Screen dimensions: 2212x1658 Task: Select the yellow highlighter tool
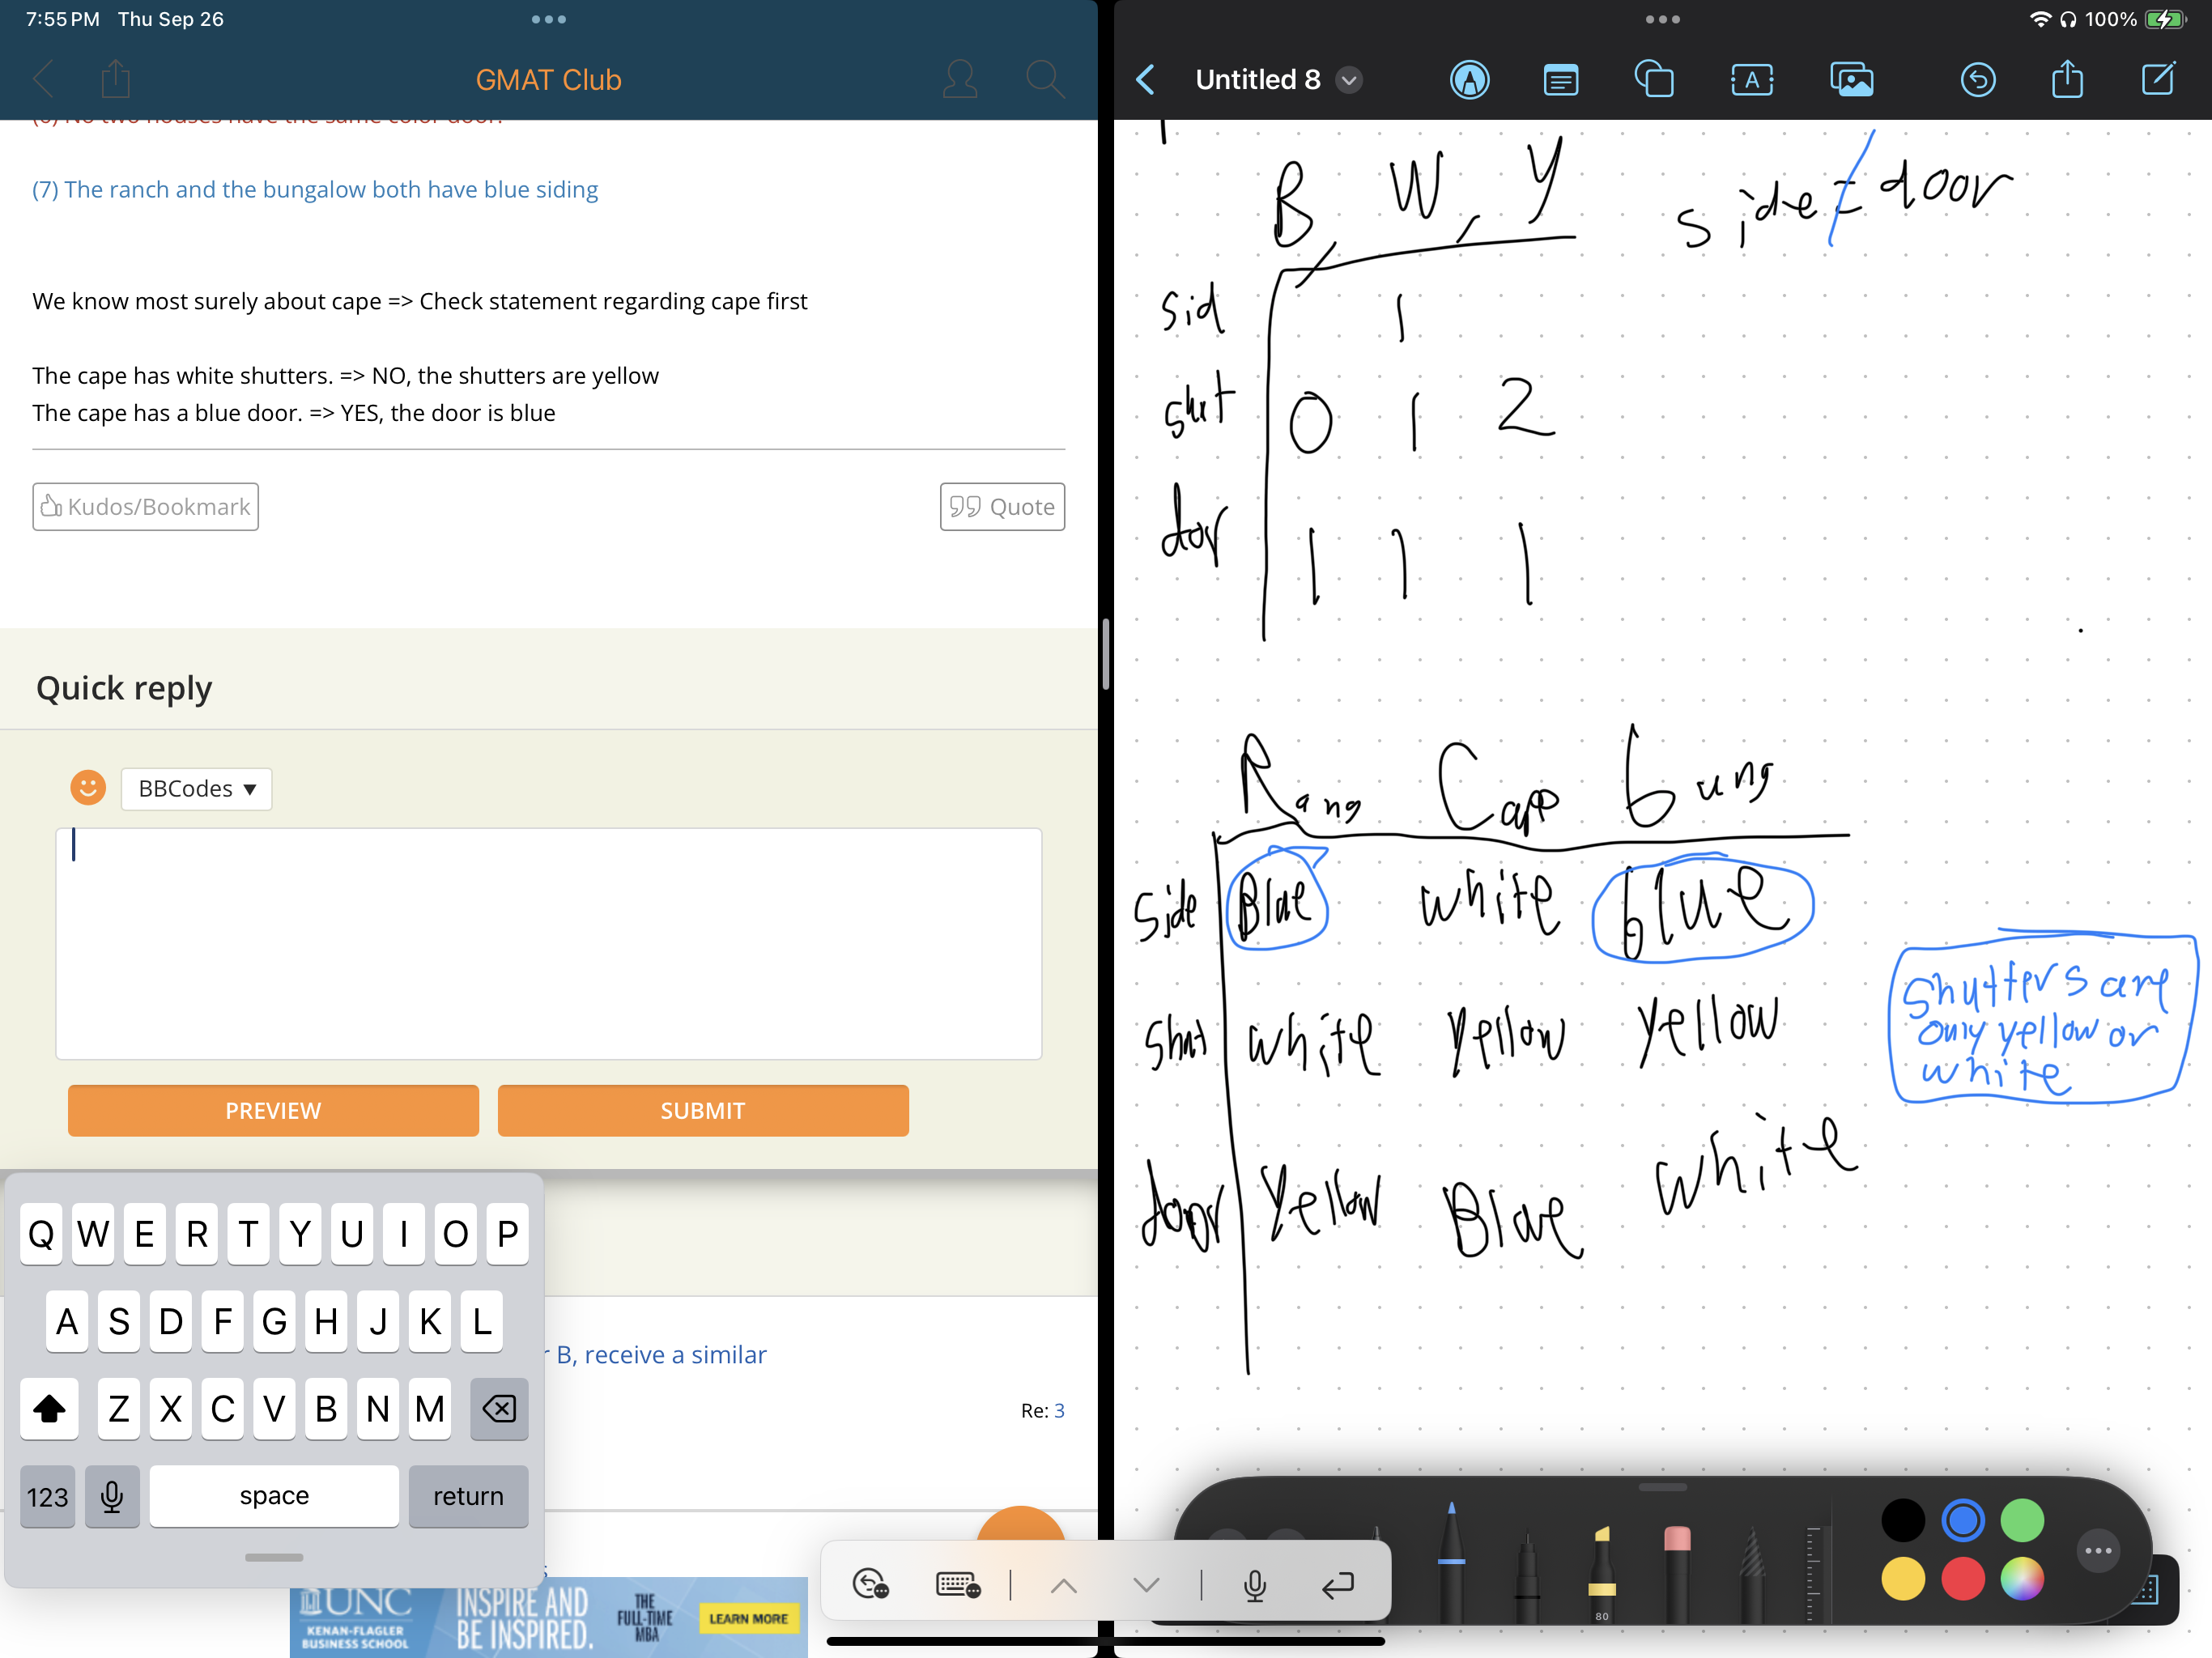pyautogui.click(x=1601, y=1570)
